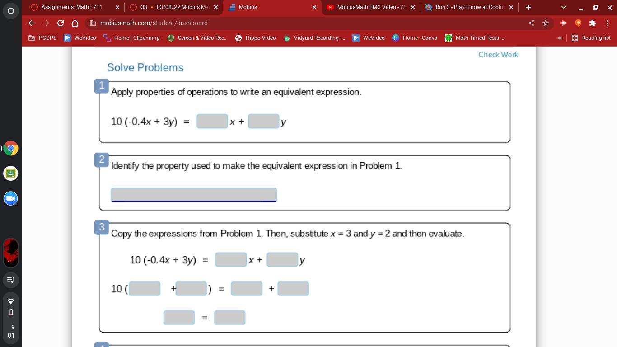The image size is (617, 347).
Task: Open the Extensions puzzle menu
Action: tap(593, 23)
